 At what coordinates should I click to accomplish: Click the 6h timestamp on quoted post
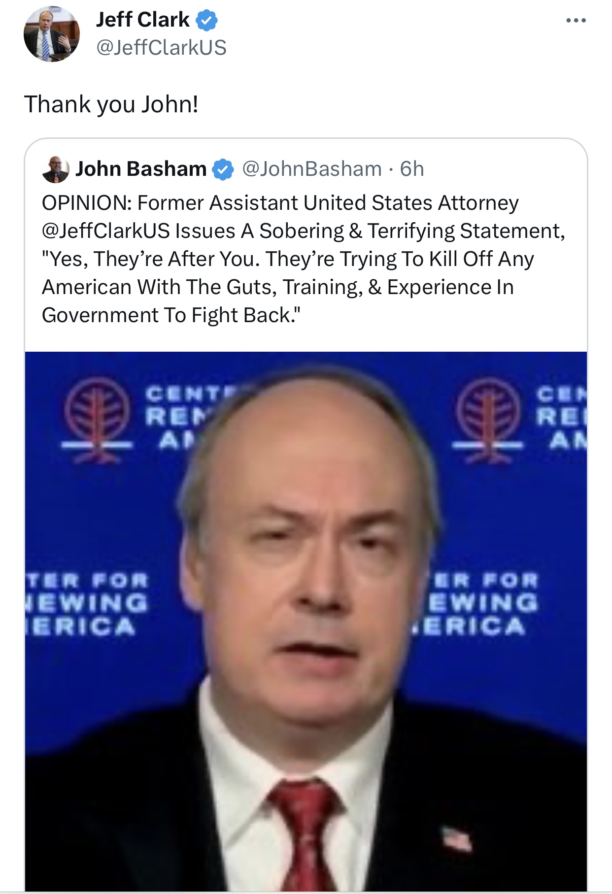point(412,169)
